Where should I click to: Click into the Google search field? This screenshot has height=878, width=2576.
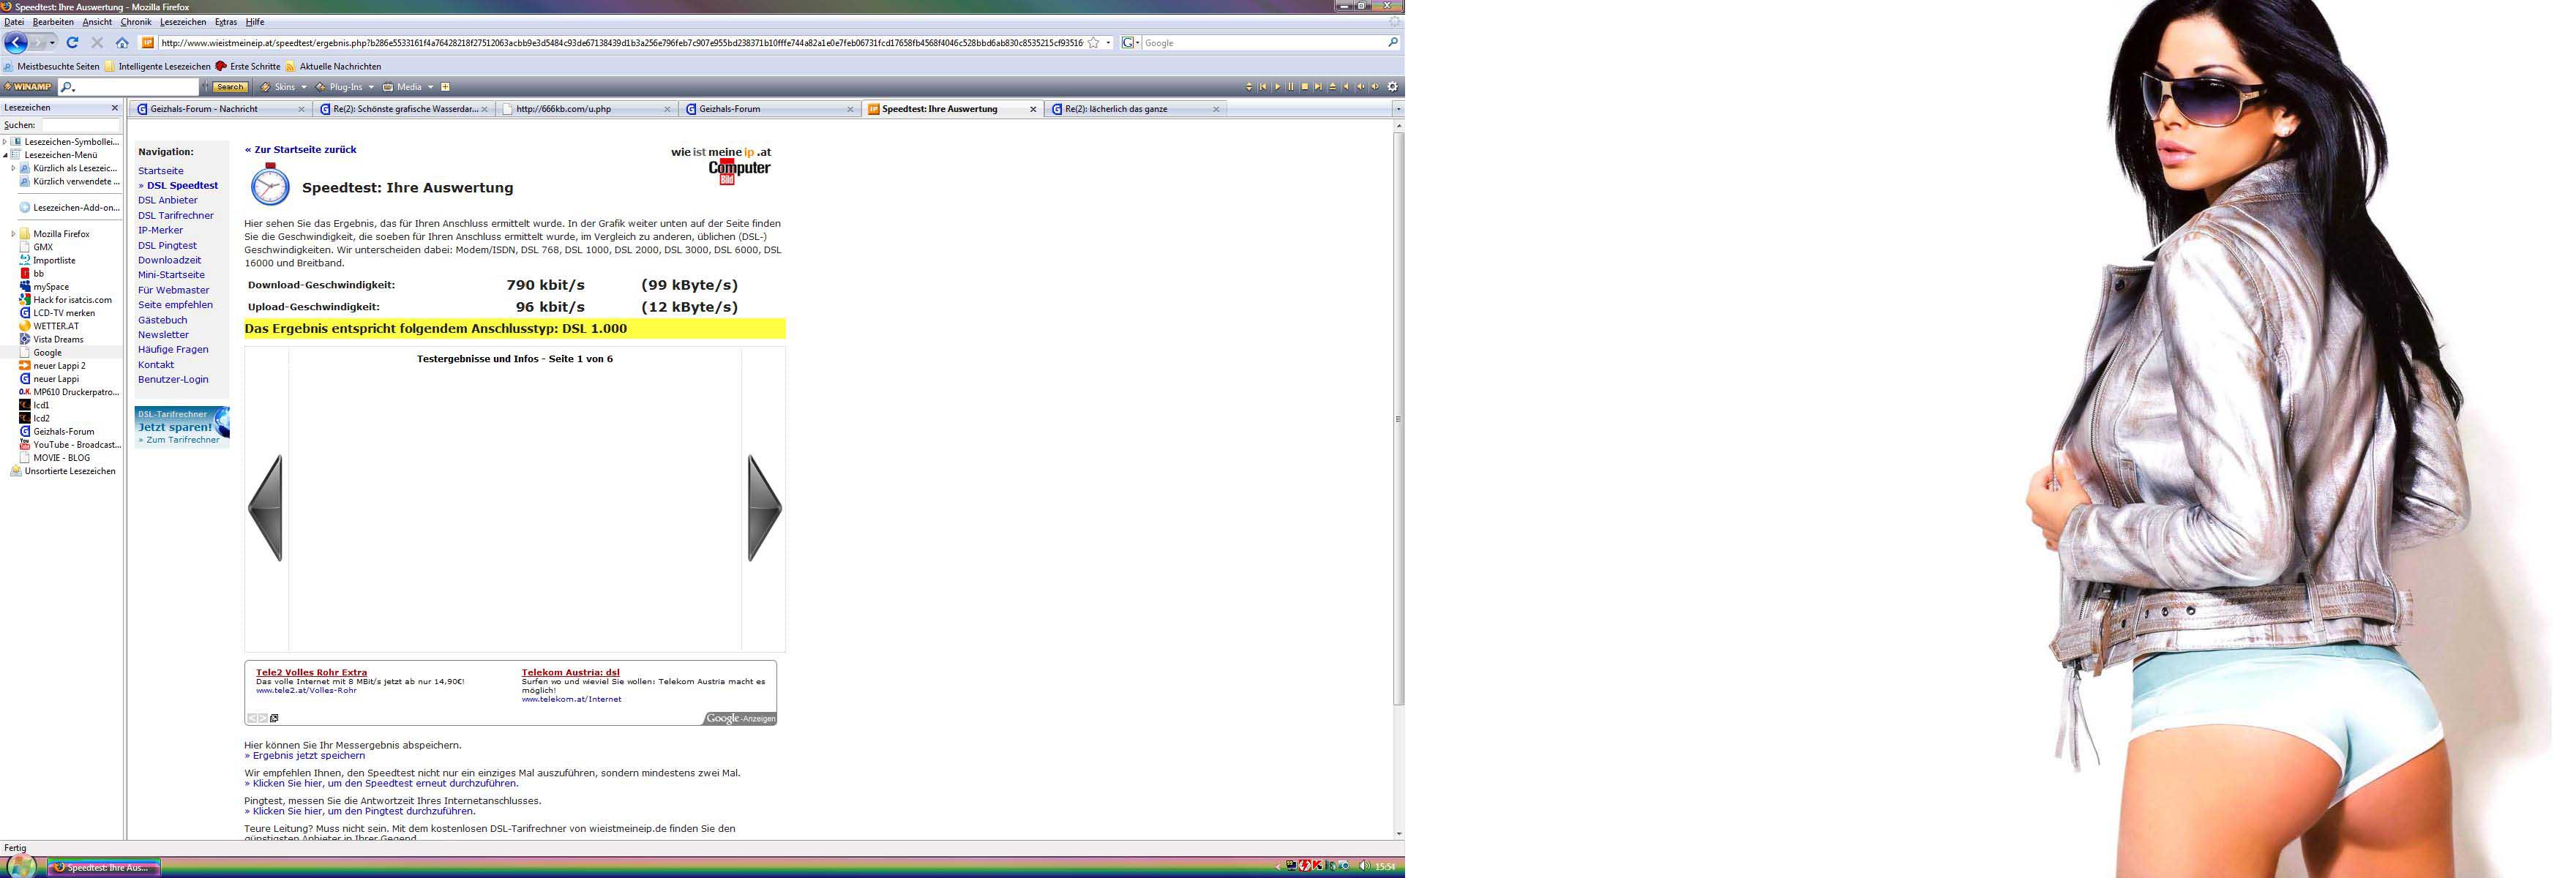(1264, 43)
